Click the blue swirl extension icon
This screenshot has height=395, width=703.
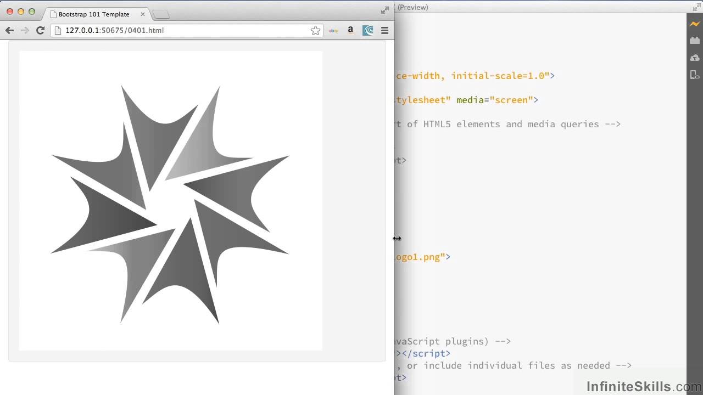click(367, 31)
